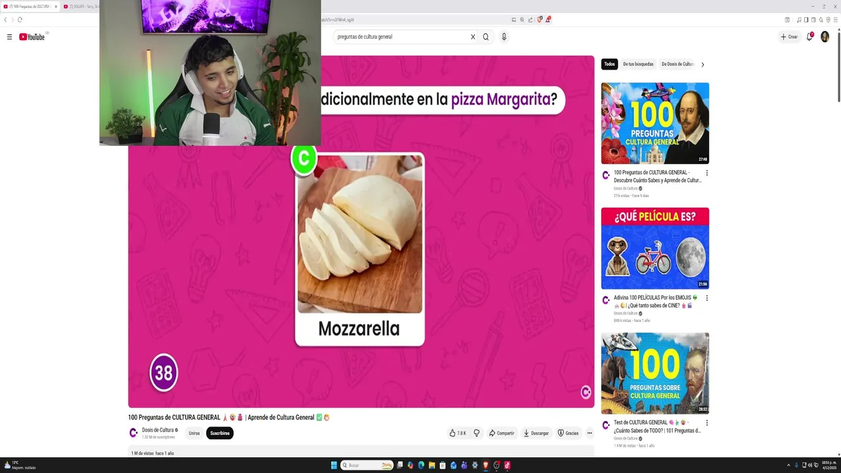The height and width of the screenshot is (473, 841).
Task: Open Brave browser from the taskbar
Action: [x=486, y=465]
